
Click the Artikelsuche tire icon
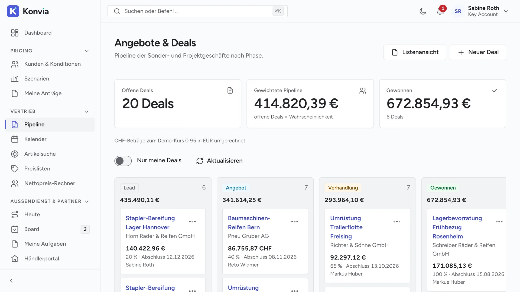pos(15,154)
